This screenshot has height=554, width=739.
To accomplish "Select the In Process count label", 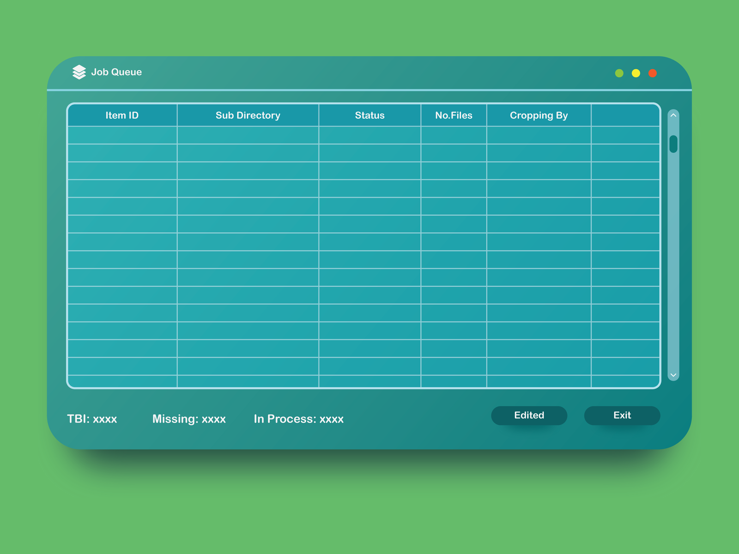I will coord(299,419).
